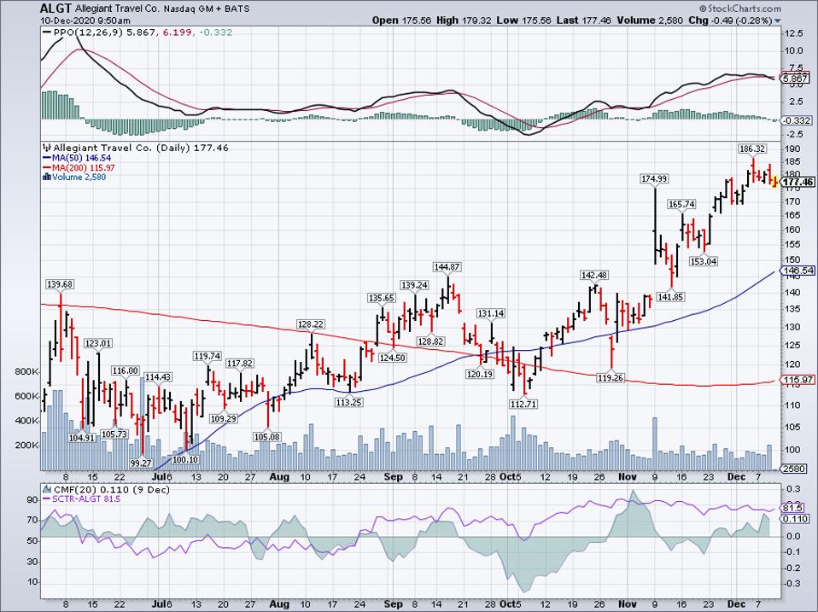
Task: Click the 142.48 high price label
Action: [x=595, y=275]
